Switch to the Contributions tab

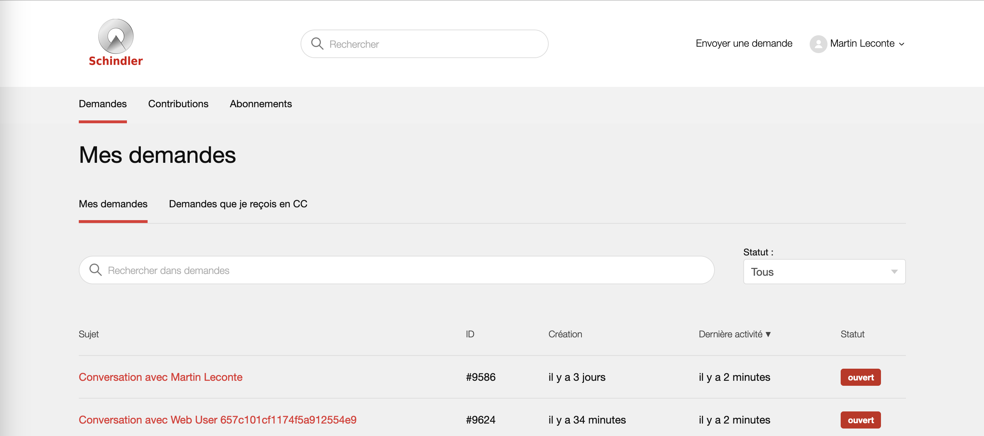(178, 103)
